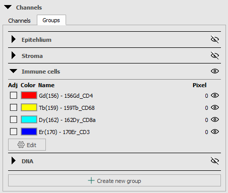228x193 pixels.
Task: Open the cyan color swatch for 162Dy_CD8a
Action: coord(29,119)
